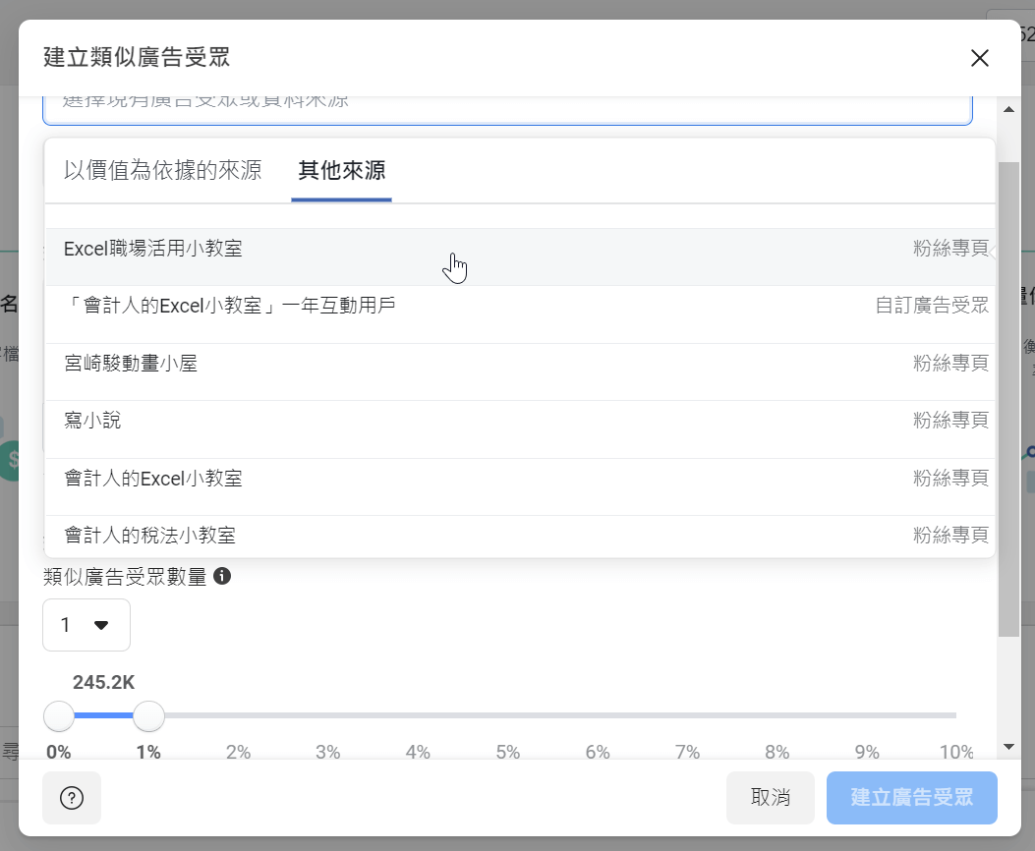Screen dimensions: 1035x851
Task: Click the scrollbar up arrow in dialog
Action: click(1008, 109)
